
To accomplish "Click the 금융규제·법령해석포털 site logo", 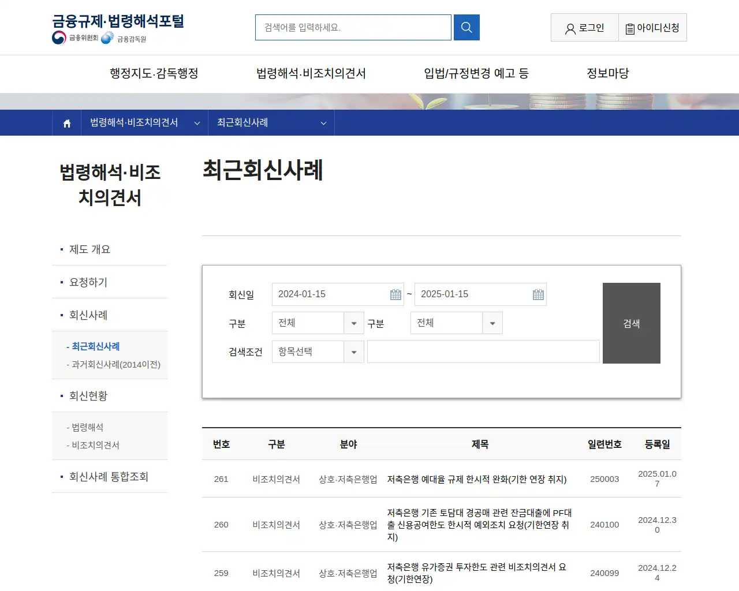I will pos(118,21).
